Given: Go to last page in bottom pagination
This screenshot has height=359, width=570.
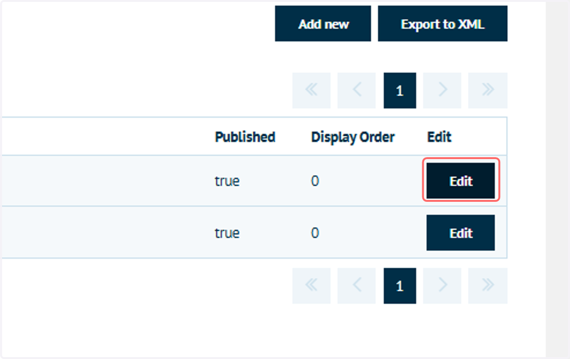Looking at the screenshot, I should coord(488,286).
